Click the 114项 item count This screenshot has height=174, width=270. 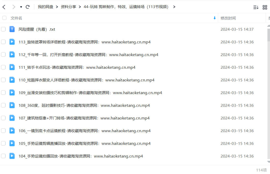coord(261,170)
